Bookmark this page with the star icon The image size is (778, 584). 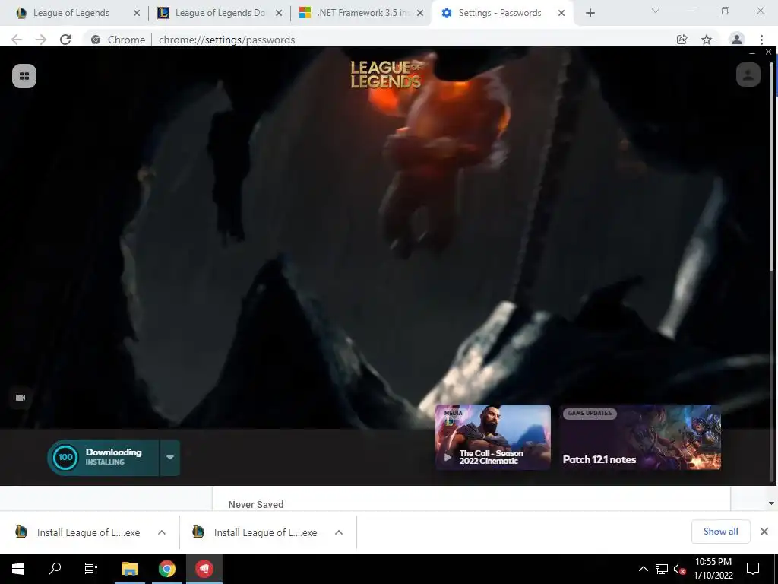coord(707,40)
